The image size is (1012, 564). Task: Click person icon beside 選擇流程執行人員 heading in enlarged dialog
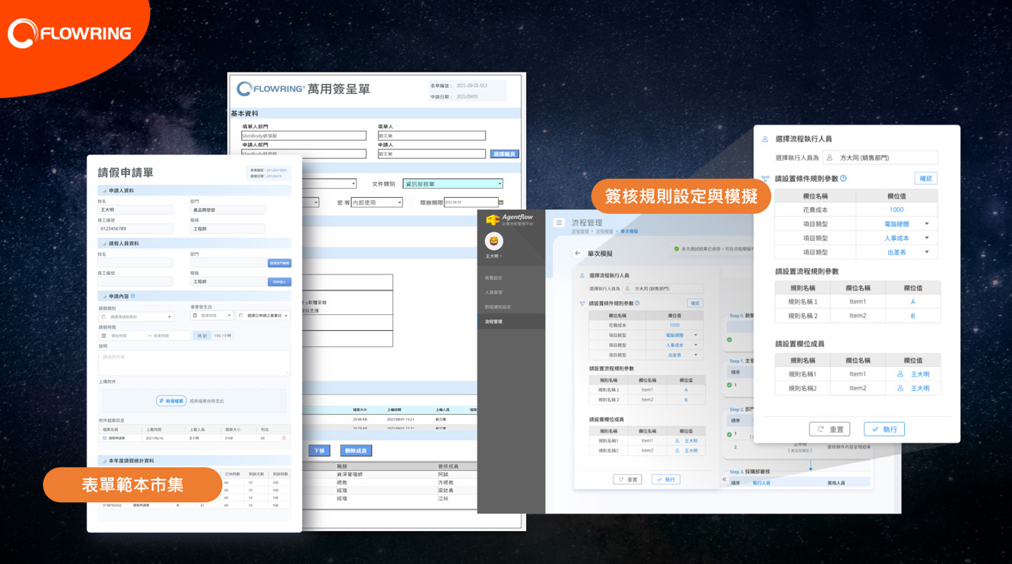pos(765,139)
